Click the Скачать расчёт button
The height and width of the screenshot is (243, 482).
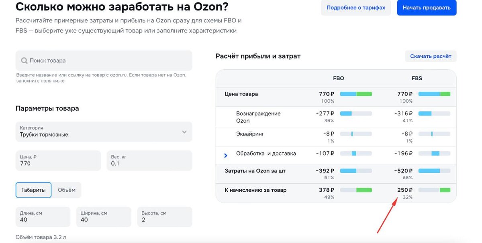(x=431, y=56)
